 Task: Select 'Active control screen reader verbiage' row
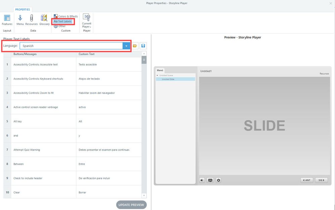coord(44,107)
